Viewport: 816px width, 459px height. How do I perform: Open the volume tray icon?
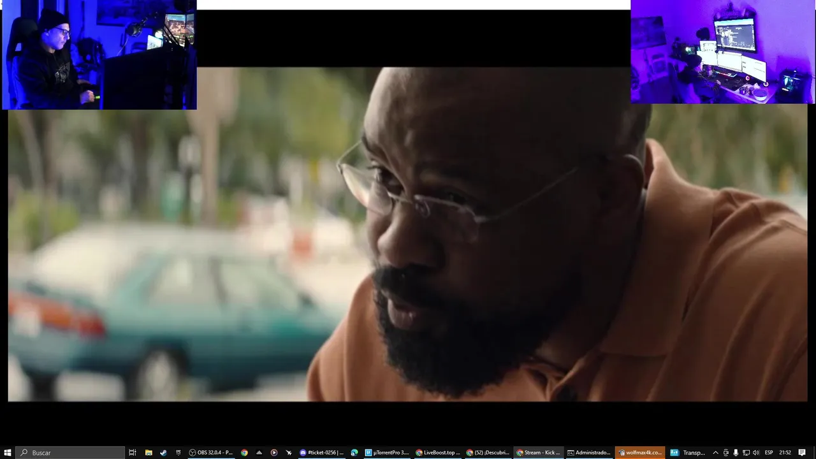coord(756,453)
